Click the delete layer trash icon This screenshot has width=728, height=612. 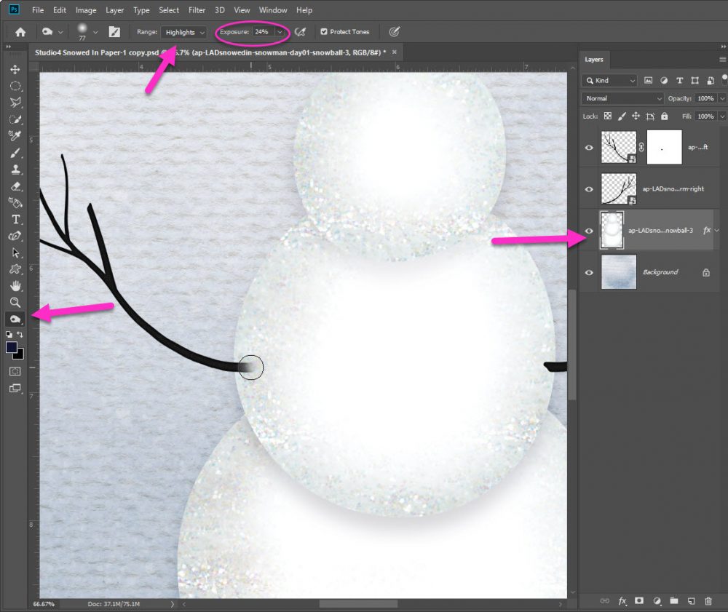click(708, 601)
